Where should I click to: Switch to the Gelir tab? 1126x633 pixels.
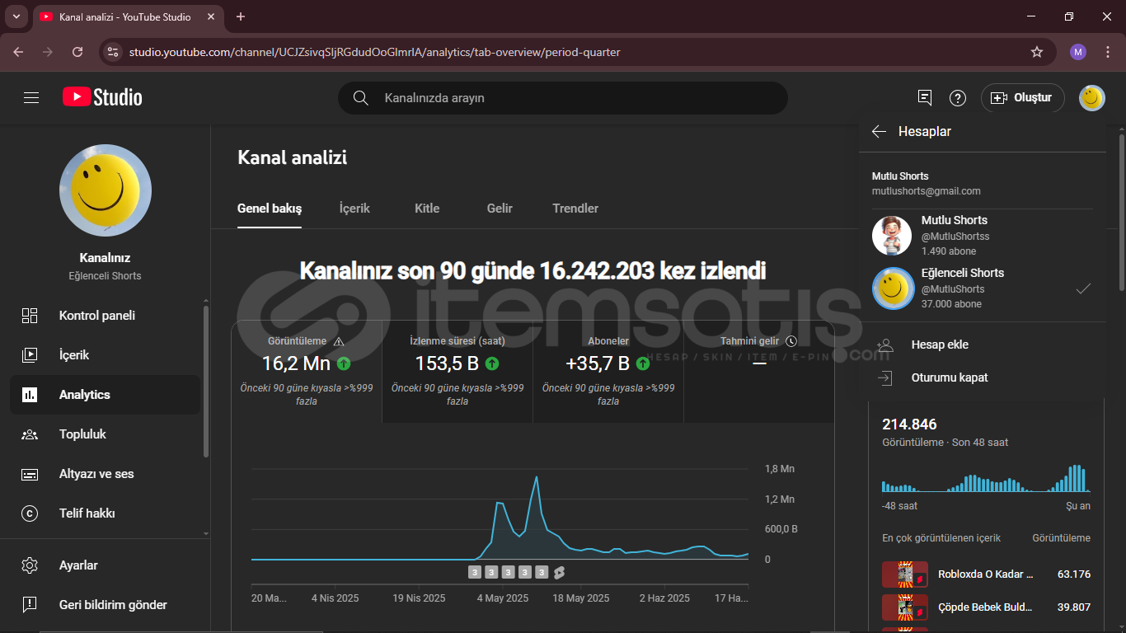click(500, 209)
